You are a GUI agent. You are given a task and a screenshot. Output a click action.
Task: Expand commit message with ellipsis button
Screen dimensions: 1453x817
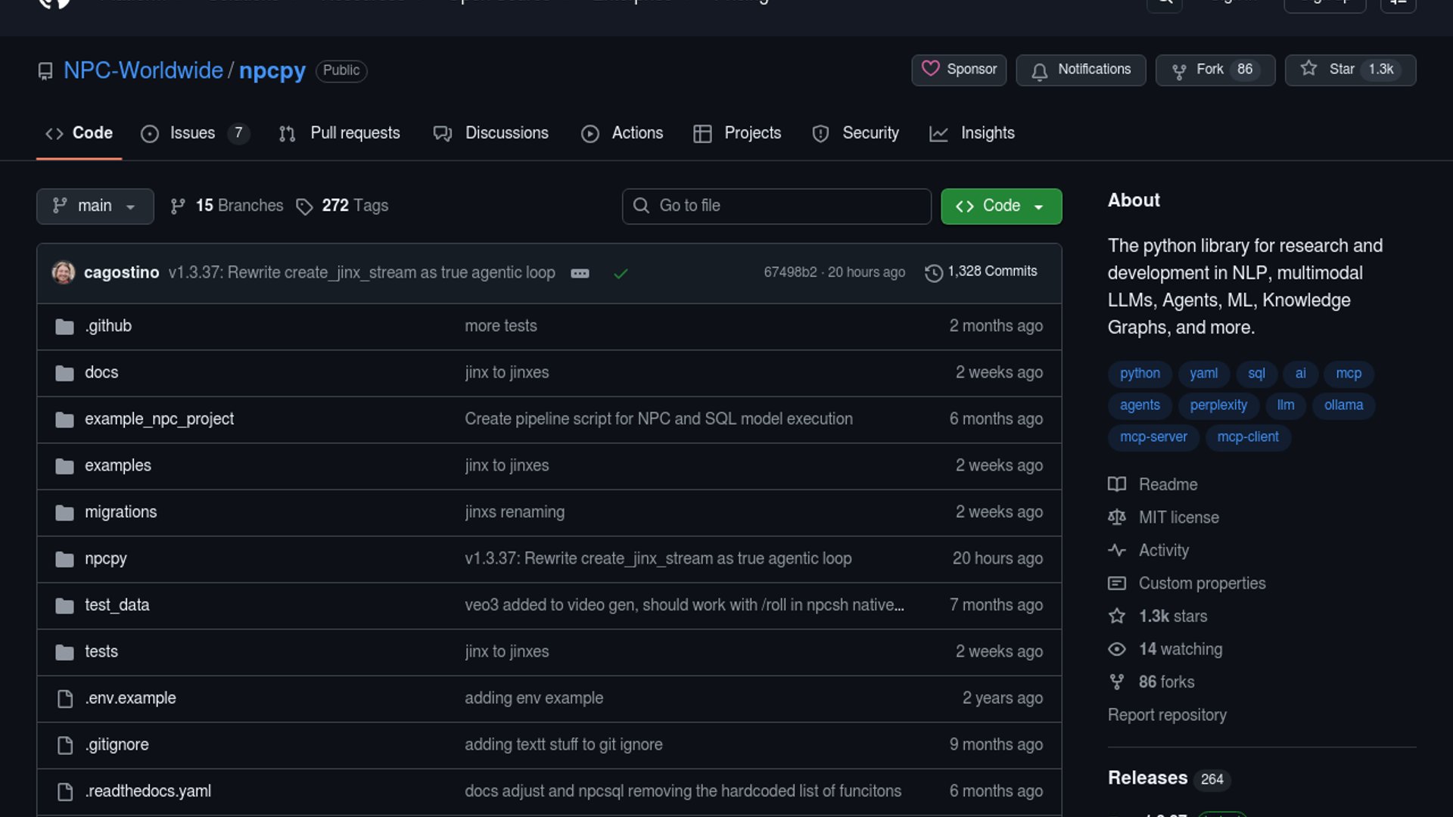580,273
